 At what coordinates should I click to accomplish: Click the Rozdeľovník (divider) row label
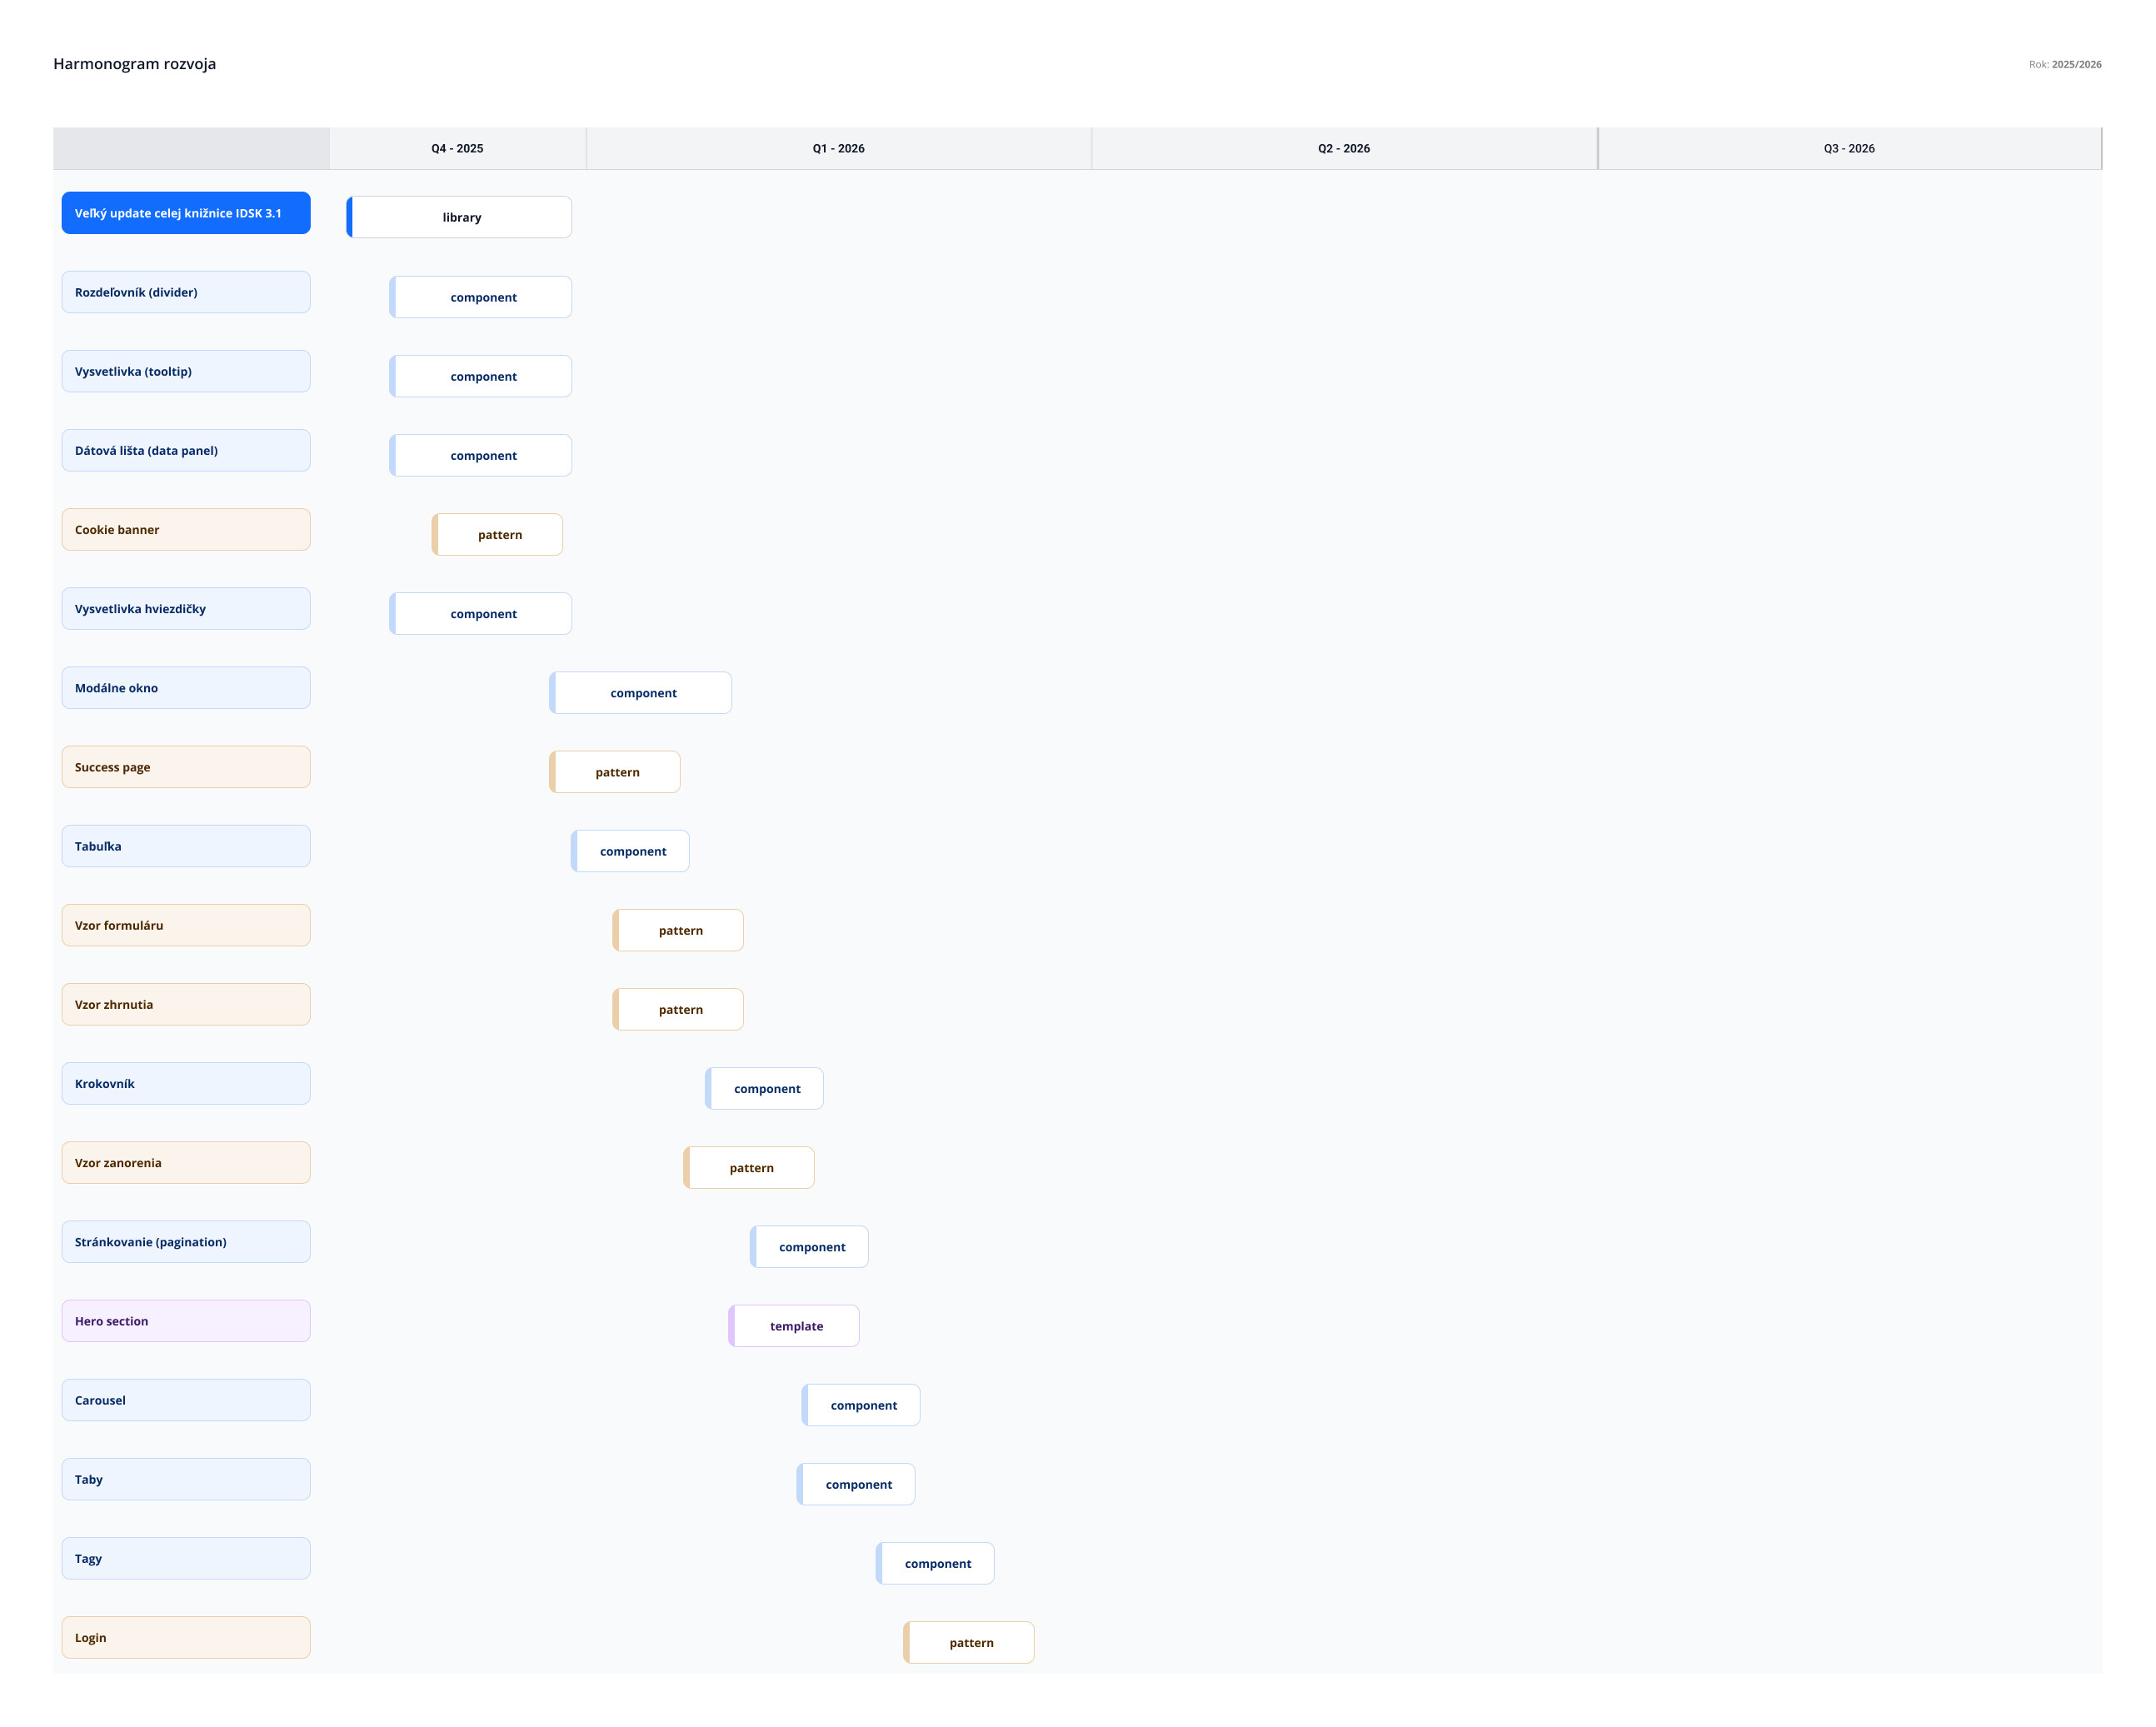point(186,292)
